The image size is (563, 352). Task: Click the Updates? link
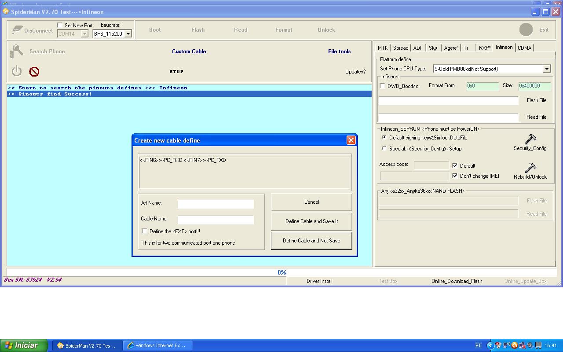pos(355,72)
